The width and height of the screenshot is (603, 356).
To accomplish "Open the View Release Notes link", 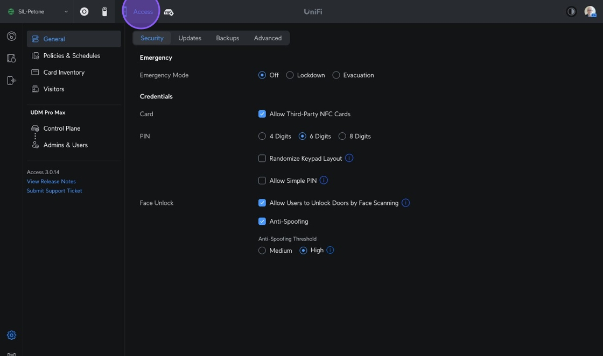I will (x=51, y=181).
